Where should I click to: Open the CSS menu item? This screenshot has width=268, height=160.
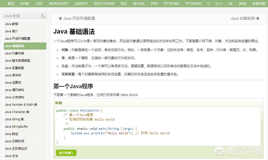(x=39, y=4)
